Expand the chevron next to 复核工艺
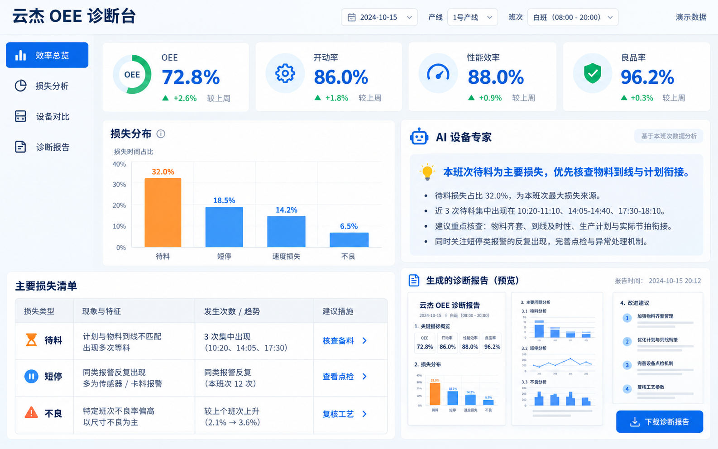718x449 pixels. point(364,414)
